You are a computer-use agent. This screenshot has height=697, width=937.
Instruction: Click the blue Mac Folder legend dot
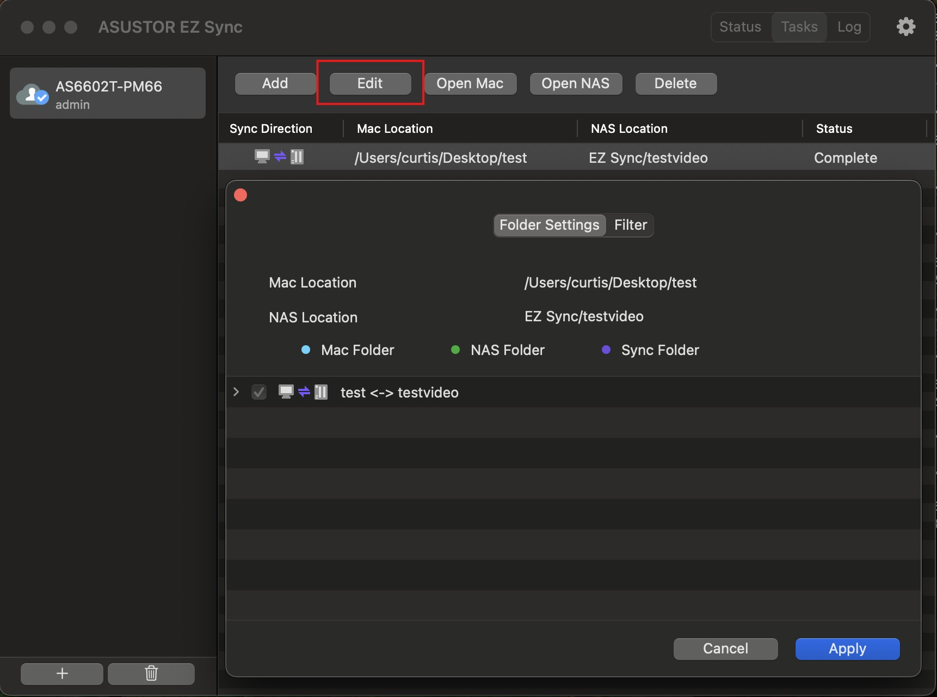click(x=306, y=350)
